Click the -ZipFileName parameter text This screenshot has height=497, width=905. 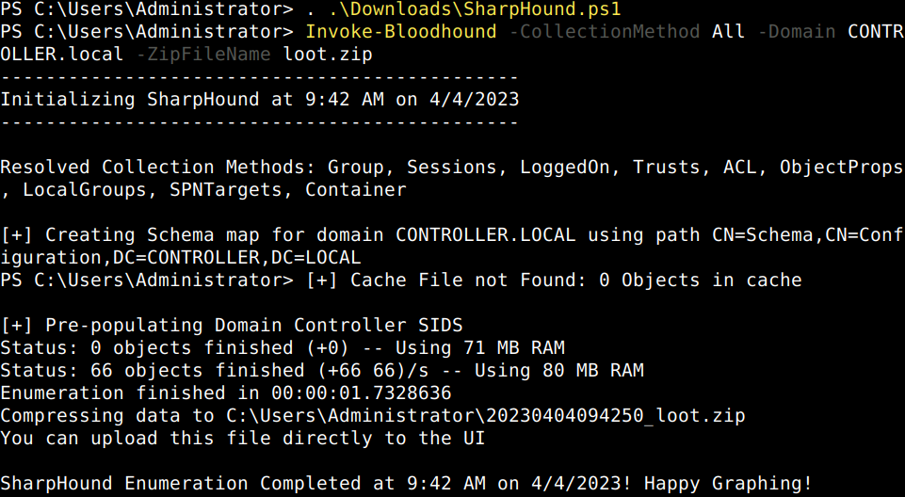(x=203, y=55)
